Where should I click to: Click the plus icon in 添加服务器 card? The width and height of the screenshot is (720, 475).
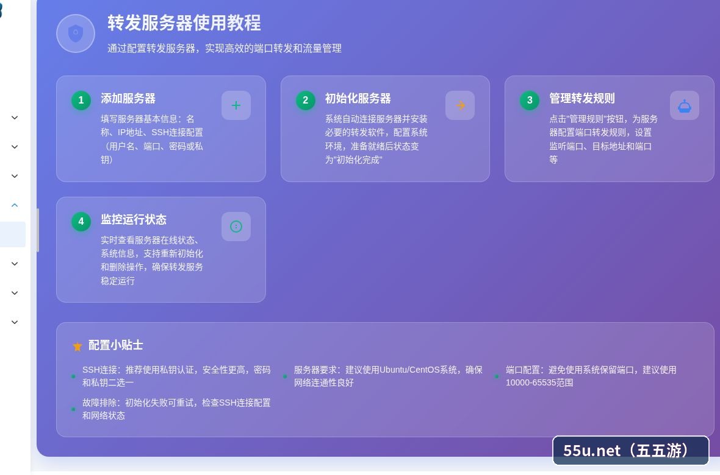pyautogui.click(x=236, y=105)
